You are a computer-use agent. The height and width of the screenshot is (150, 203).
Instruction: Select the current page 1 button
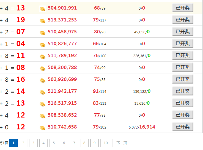13,143
